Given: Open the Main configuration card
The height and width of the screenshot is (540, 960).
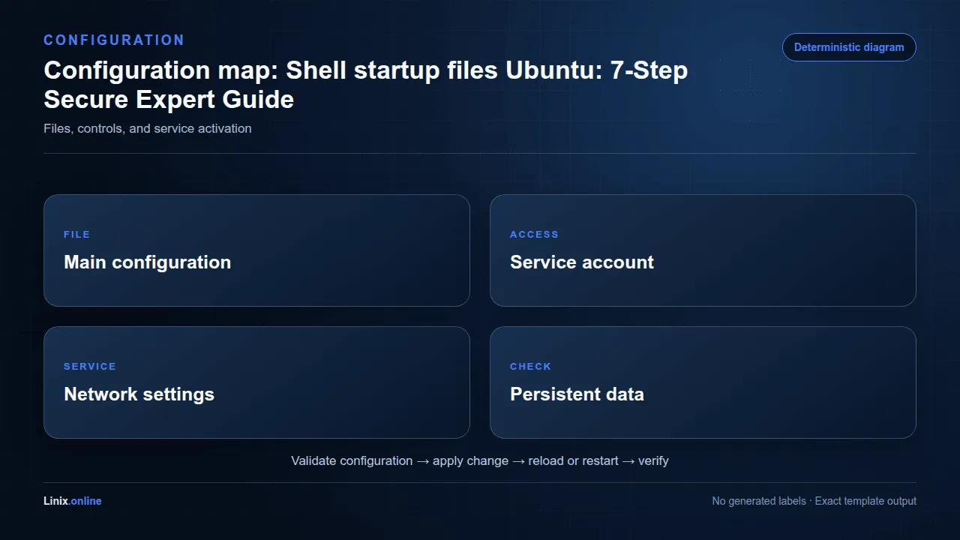Looking at the screenshot, I should click(x=256, y=250).
